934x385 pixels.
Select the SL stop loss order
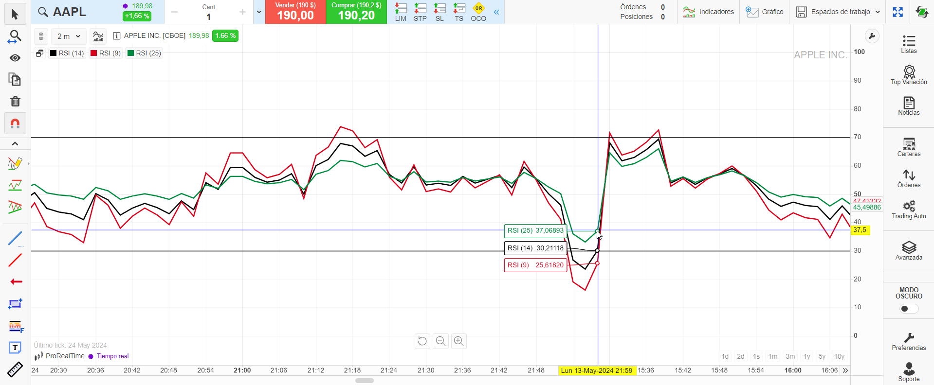pos(440,12)
